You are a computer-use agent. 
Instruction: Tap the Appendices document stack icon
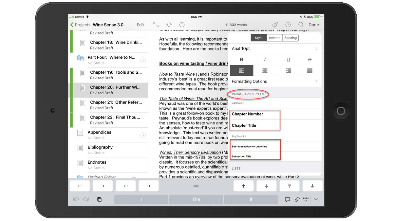(80, 133)
